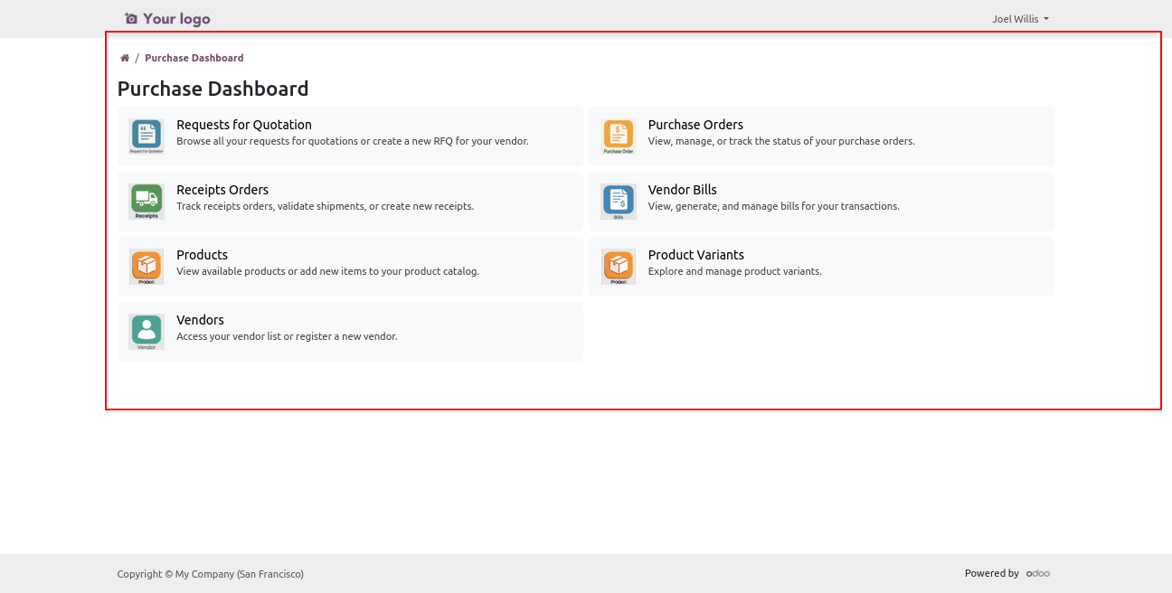Click the vendor list description text
This screenshot has height=593, width=1172.
[287, 336]
